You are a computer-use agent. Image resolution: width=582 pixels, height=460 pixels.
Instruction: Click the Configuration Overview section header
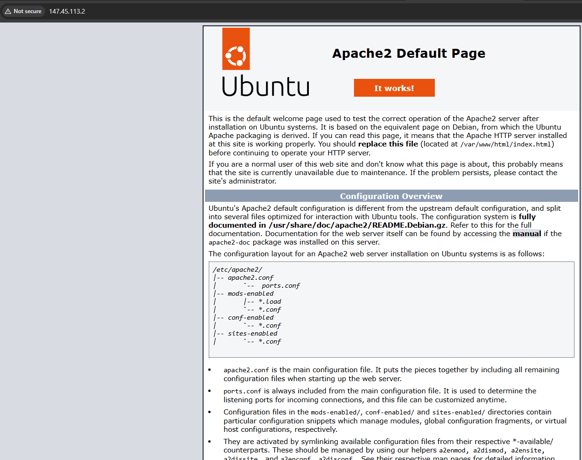(x=391, y=196)
